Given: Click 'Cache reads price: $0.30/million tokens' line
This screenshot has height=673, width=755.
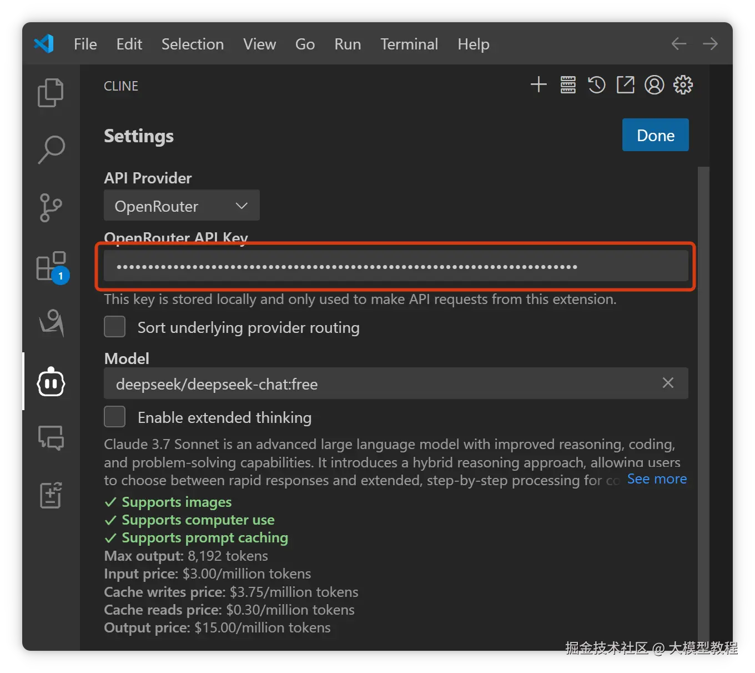Looking at the screenshot, I should [x=229, y=610].
